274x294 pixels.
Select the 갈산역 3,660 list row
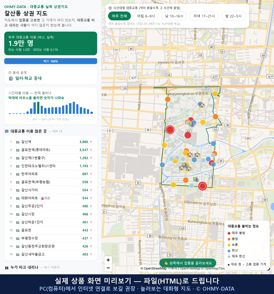click(x=51, y=142)
